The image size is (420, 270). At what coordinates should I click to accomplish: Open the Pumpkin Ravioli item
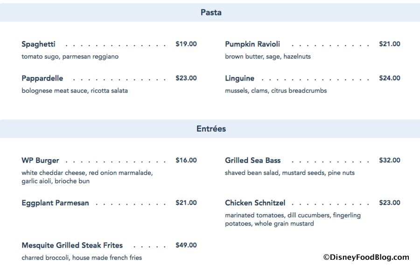click(252, 44)
